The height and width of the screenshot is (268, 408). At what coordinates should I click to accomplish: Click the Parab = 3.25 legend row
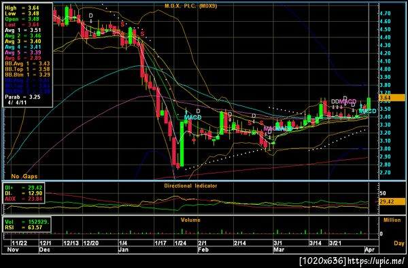point(22,97)
